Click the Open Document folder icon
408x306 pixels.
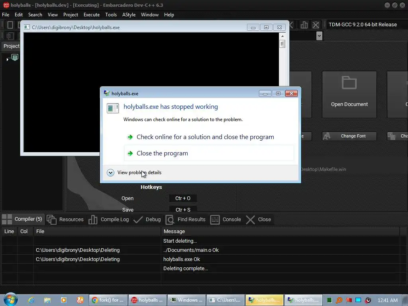tap(349, 83)
